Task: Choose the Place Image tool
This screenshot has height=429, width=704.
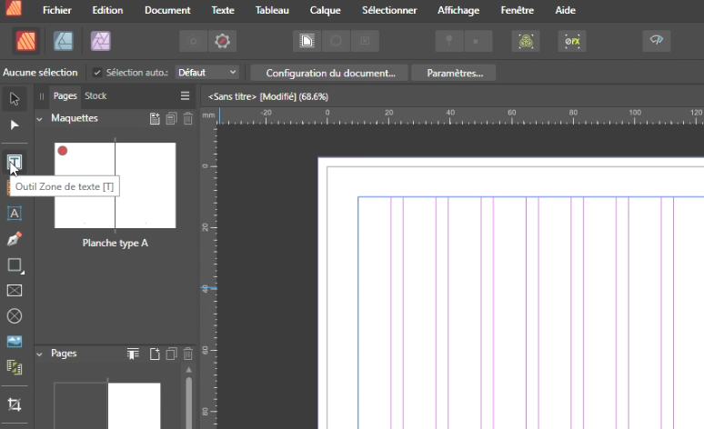Action: click(14, 342)
